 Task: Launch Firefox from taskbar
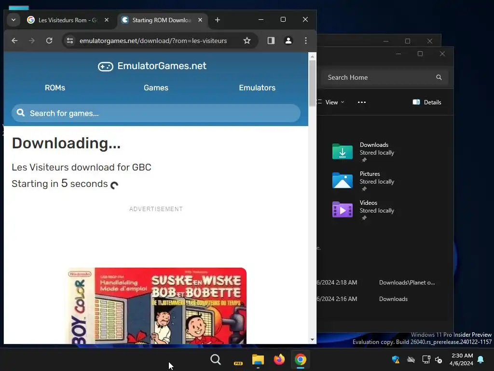(x=279, y=359)
